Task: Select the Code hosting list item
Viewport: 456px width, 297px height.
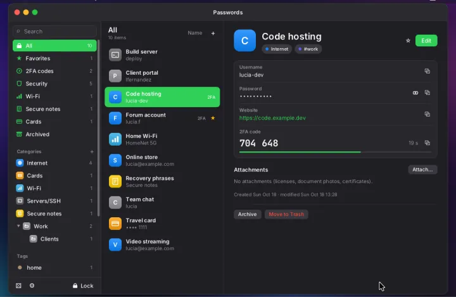Action: point(162,97)
